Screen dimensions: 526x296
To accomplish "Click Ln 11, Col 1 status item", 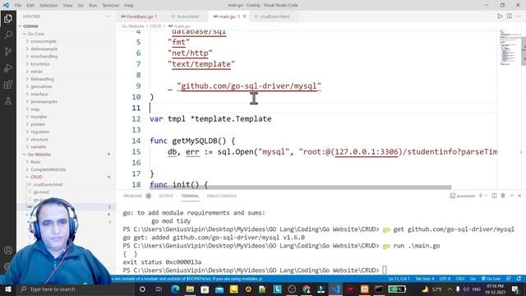I will [x=399, y=279].
